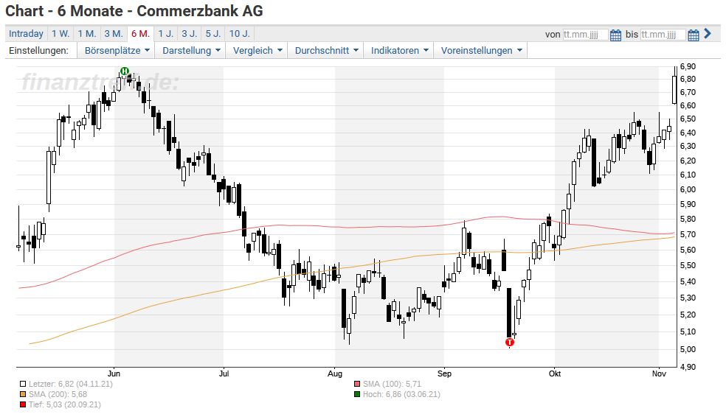Click the 'Aug' x-axis label

[x=335, y=373]
